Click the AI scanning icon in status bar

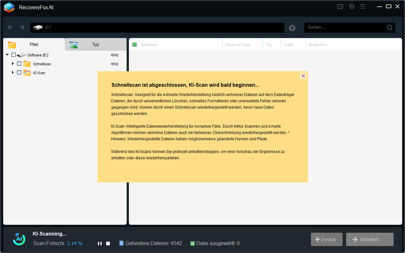pyautogui.click(x=19, y=238)
